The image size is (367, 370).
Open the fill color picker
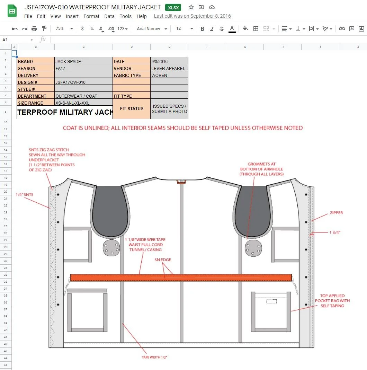pyautogui.click(x=245, y=28)
